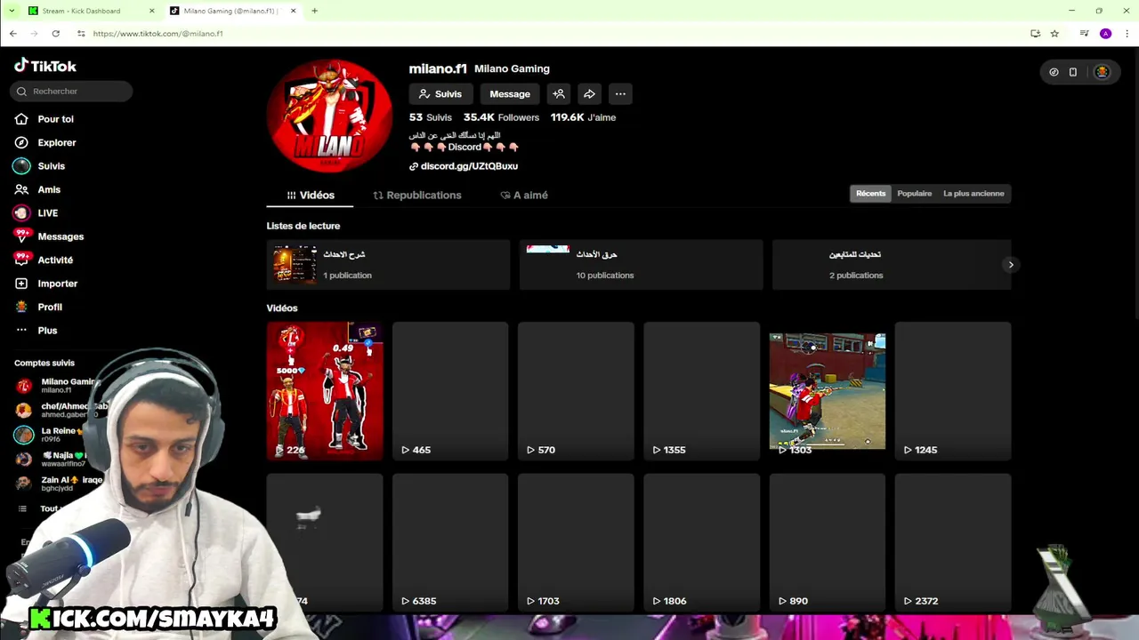Open the playlist with 10 publications

[x=641, y=265]
